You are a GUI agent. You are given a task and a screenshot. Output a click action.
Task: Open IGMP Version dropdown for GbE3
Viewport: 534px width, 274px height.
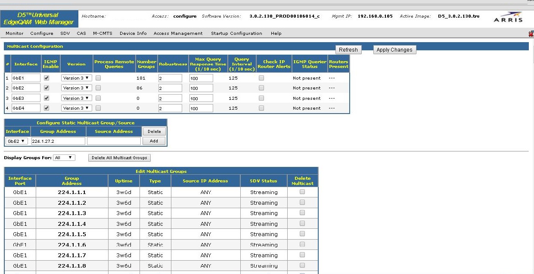click(x=77, y=98)
